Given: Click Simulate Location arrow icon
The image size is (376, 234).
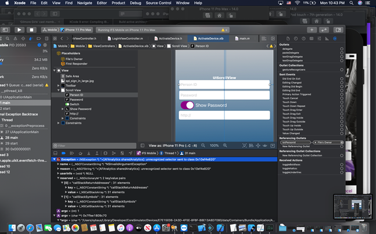Looking at the screenshot, I should 130,153.
